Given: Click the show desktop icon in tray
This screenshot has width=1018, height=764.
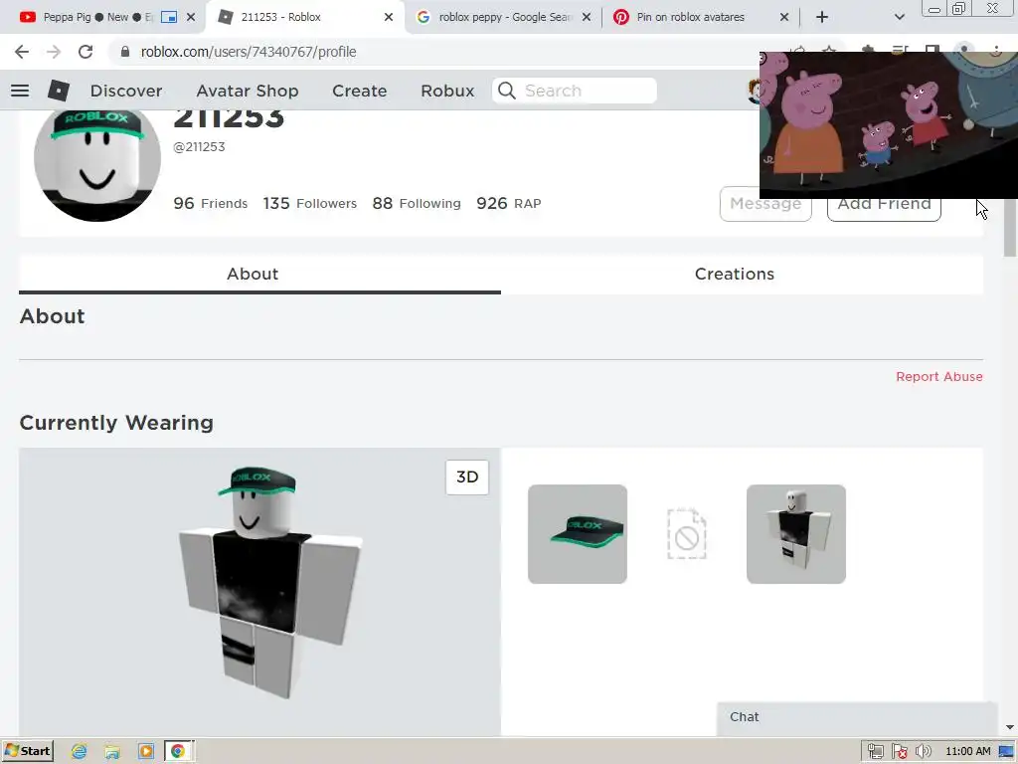Looking at the screenshot, I should tap(1007, 752).
